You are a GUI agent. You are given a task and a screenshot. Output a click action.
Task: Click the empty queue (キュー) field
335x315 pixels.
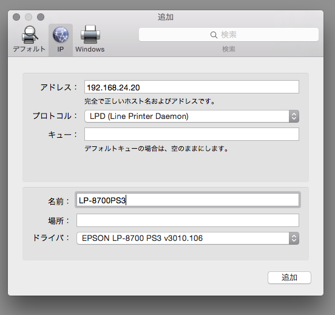(192, 134)
